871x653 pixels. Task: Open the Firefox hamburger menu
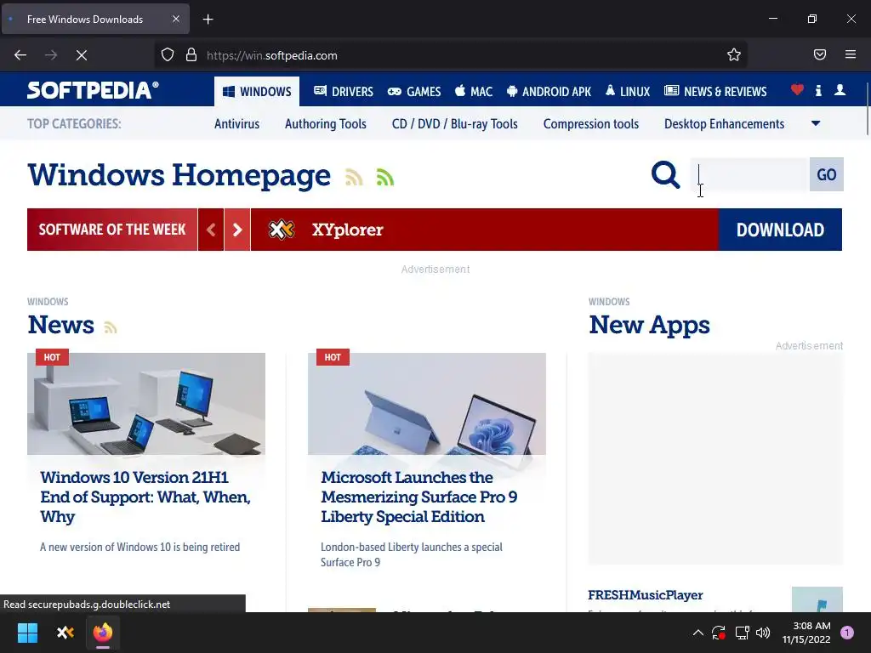(x=851, y=54)
